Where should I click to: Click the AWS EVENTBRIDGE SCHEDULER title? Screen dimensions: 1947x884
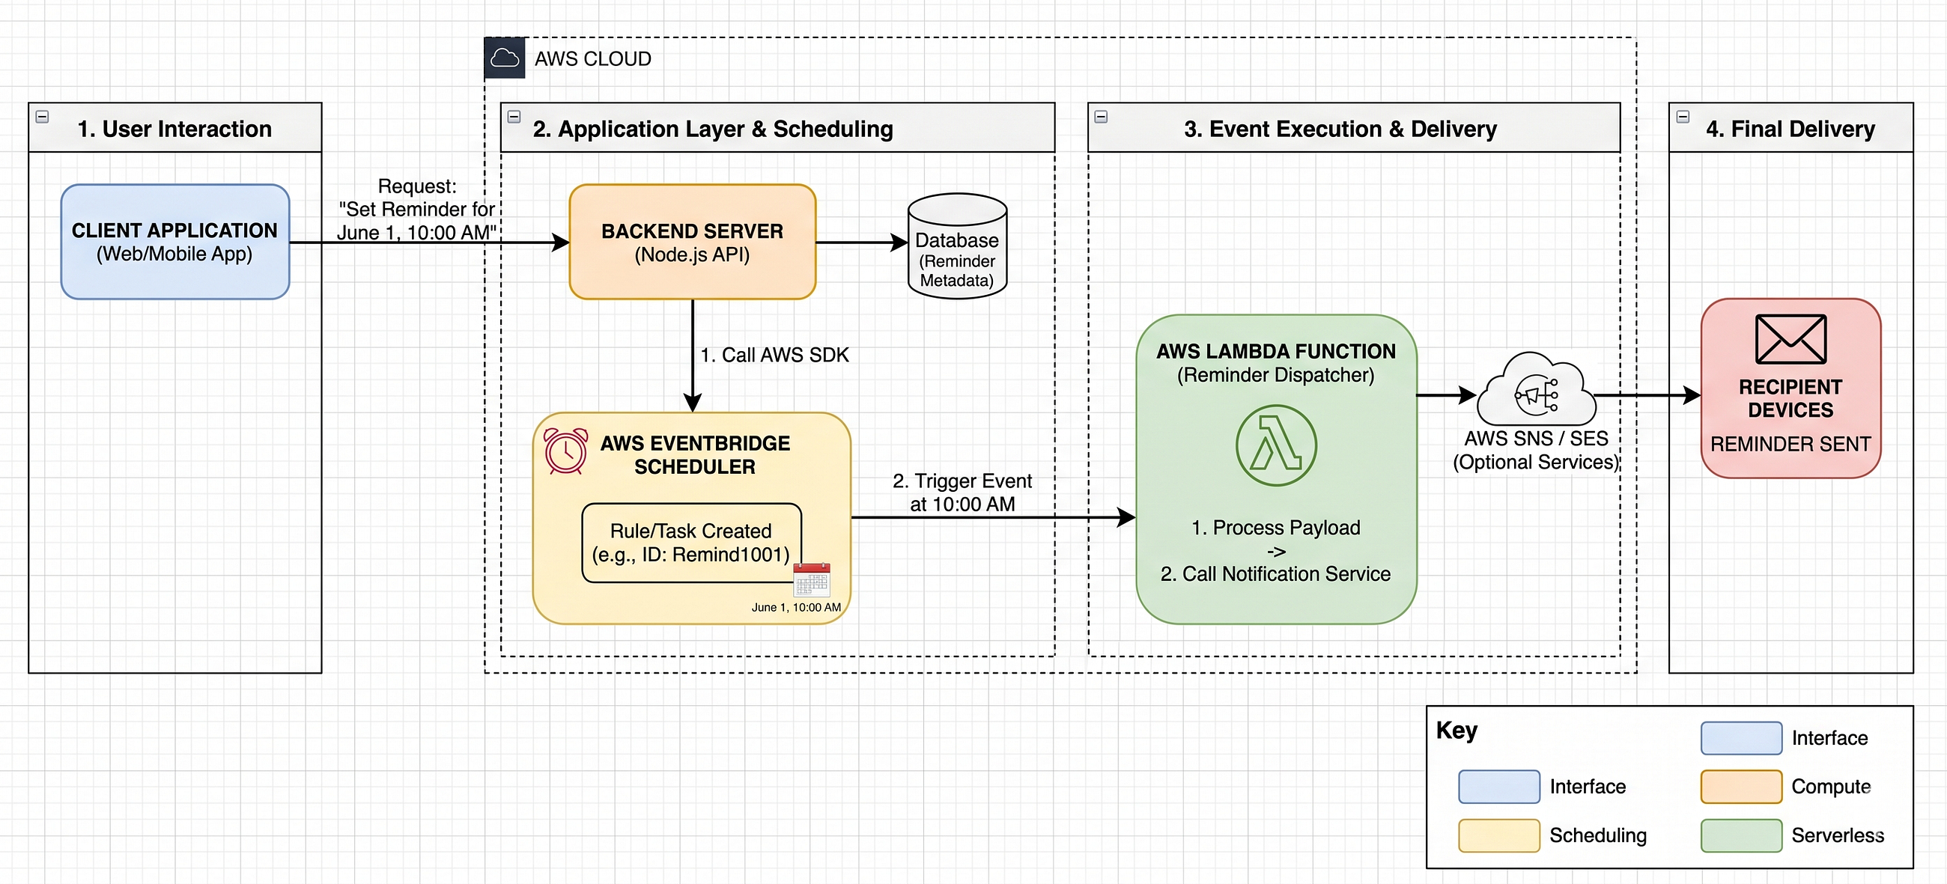coord(695,455)
